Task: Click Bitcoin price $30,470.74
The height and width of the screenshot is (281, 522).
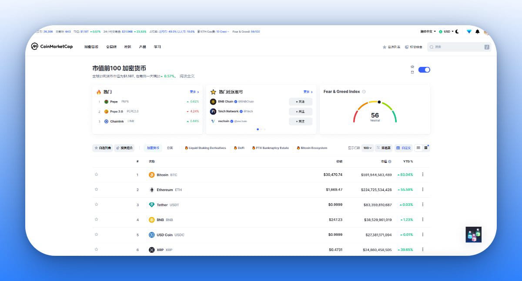Action: 333,175
